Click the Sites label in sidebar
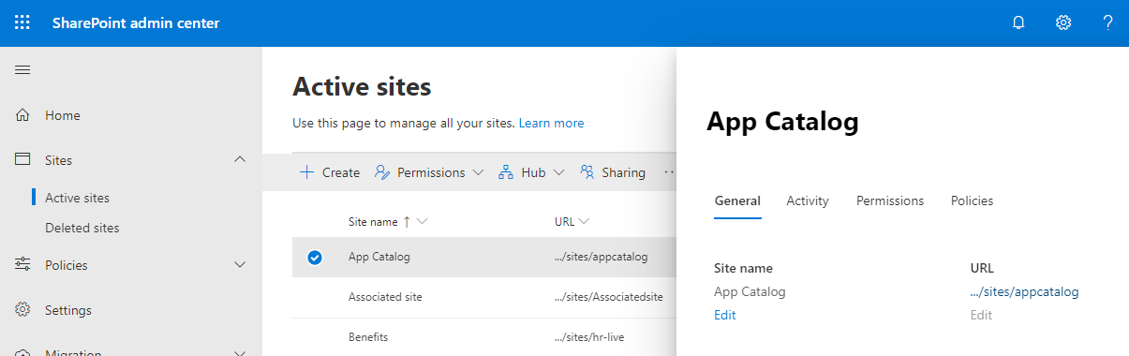The image size is (1129, 356). click(58, 160)
